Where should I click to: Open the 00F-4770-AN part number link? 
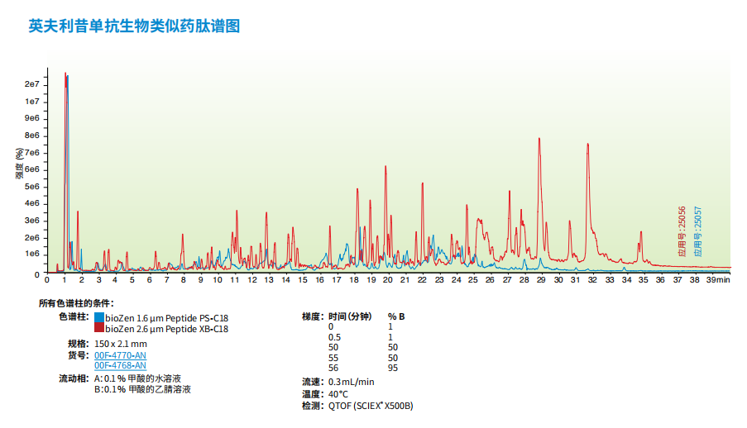[120, 355]
